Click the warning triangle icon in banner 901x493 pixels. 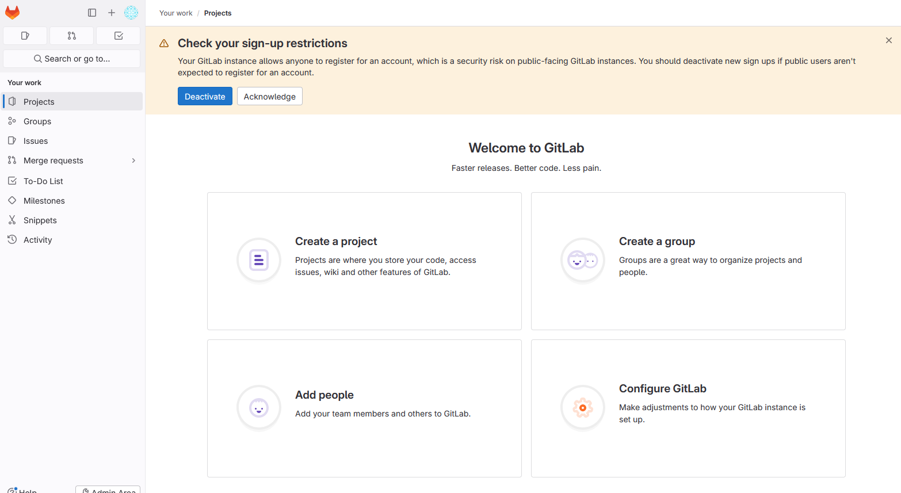click(164, 43)
